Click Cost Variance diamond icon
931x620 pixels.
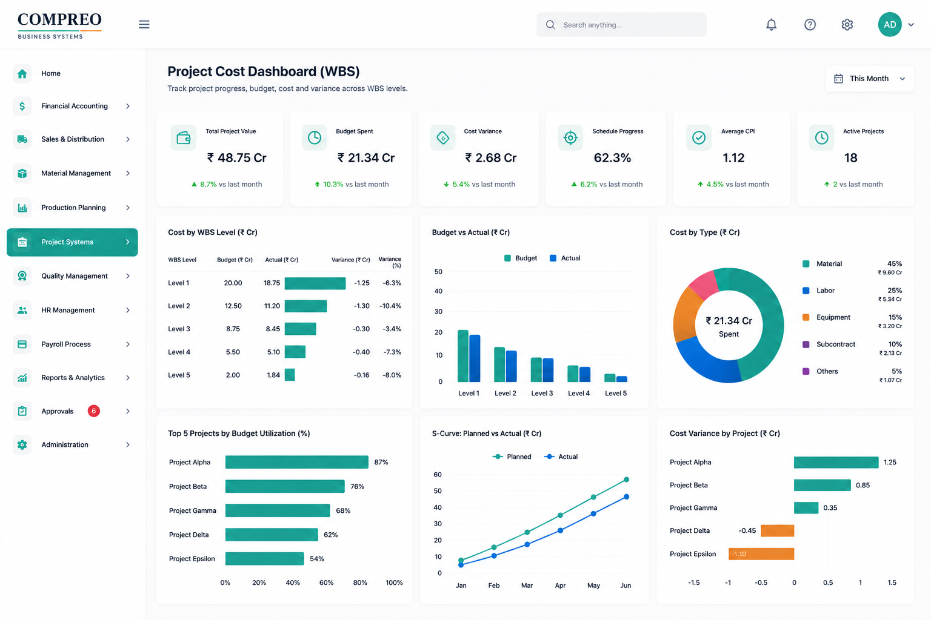pos(443,138)
